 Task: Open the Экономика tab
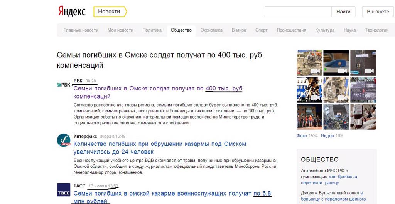(x=211, y=30)
